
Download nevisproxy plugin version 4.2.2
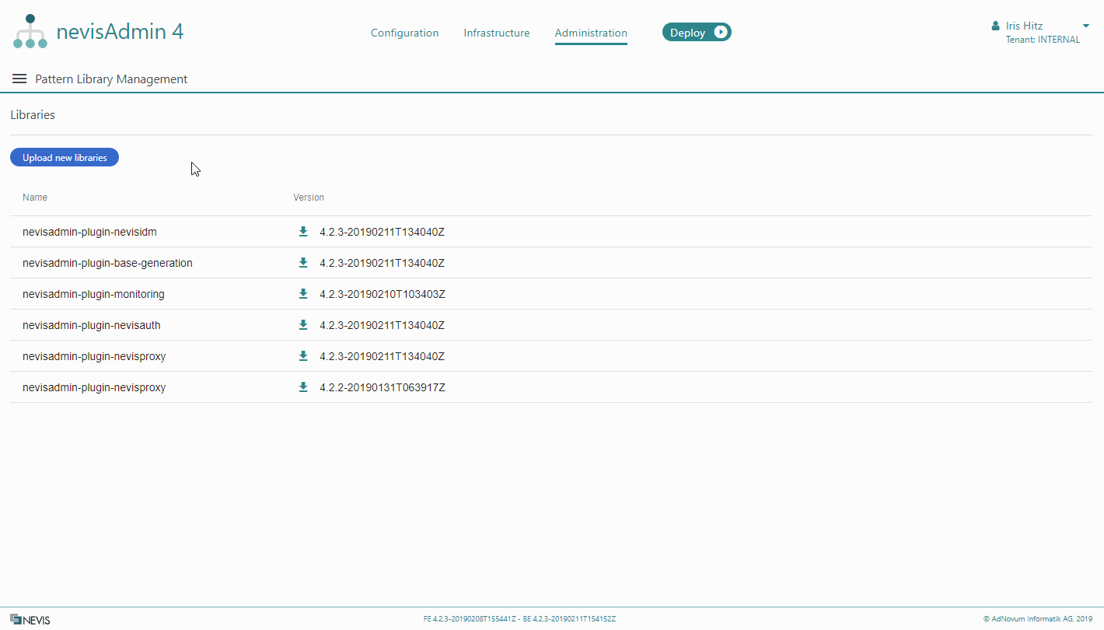pyautogui.click(x=303, y=387)
